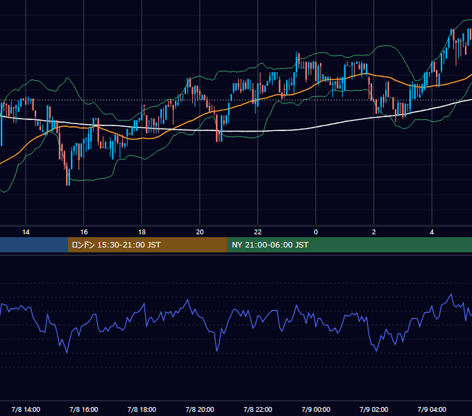This screenshot has height=416, width=472.
Task: Click the 14 hour label on price chart axis
Action: pos(26,232)
